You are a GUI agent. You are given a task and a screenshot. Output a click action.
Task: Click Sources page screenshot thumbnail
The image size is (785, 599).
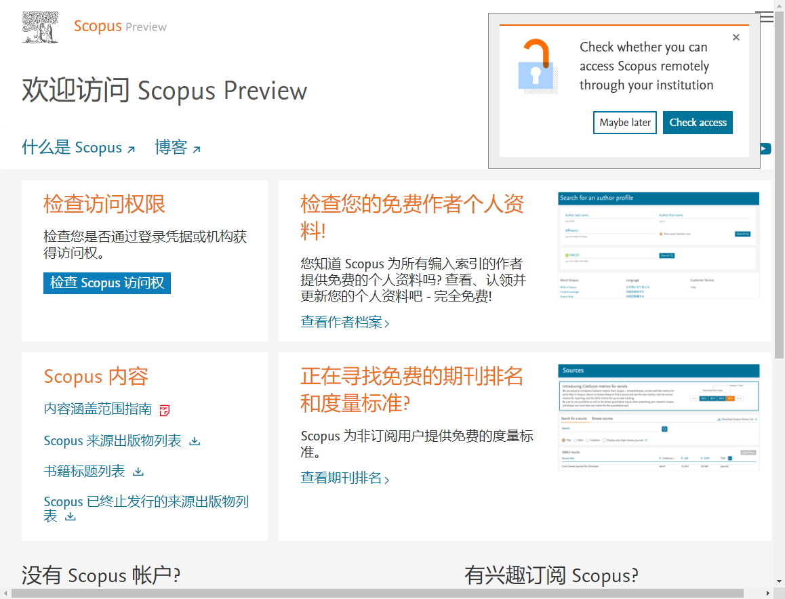point(659,418)
